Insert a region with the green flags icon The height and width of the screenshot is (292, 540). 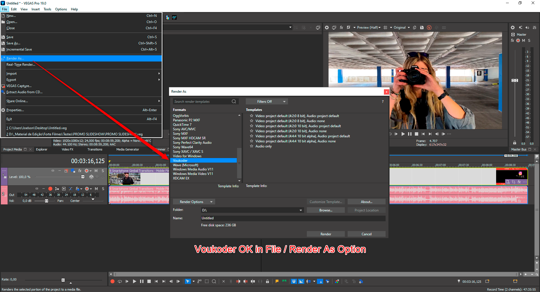point(284,281)
